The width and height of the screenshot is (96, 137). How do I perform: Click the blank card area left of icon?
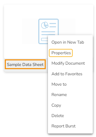click(x=13, y=31)
